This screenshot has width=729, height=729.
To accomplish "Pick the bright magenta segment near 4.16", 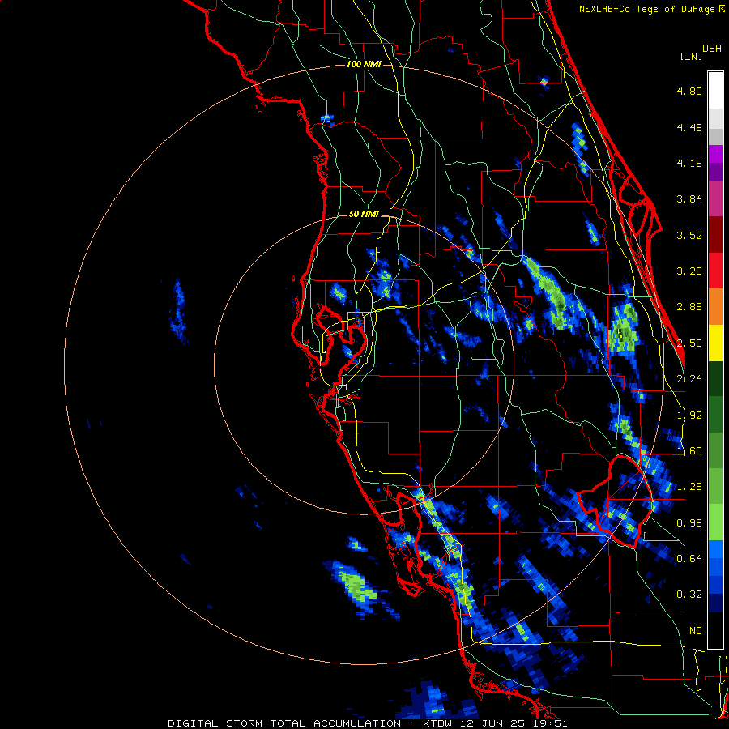I will (x=715, y=154).
